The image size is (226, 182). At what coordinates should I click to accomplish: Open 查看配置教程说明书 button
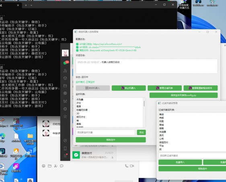point(201,88)
